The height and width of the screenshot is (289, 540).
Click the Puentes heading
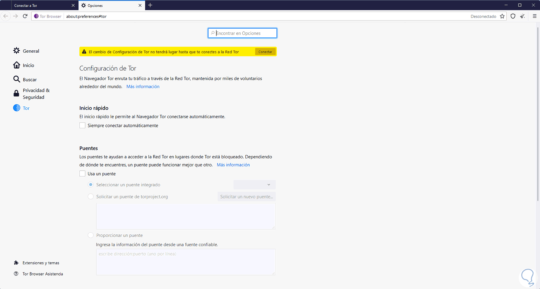(88, 148)
